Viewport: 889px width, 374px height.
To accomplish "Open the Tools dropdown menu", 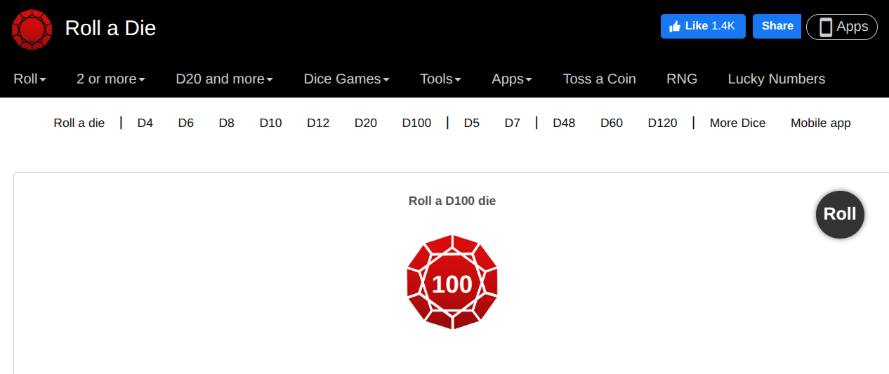I will coord(440,79).
